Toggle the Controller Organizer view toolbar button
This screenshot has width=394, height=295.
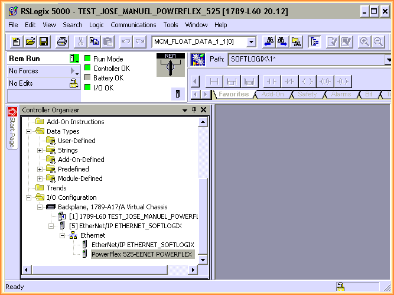tap(314, 41)
